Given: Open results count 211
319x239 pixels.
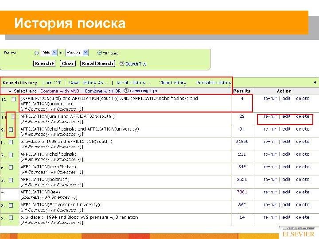Looking at the screenshot, I should (242, 154).
